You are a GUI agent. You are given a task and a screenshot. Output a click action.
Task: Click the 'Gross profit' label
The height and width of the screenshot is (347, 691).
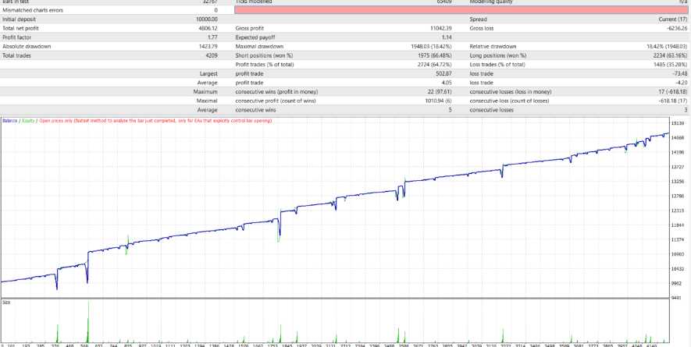(249, 28)
